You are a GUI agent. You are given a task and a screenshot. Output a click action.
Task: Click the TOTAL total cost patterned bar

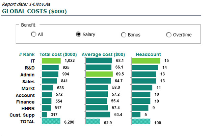click(51, 121)
